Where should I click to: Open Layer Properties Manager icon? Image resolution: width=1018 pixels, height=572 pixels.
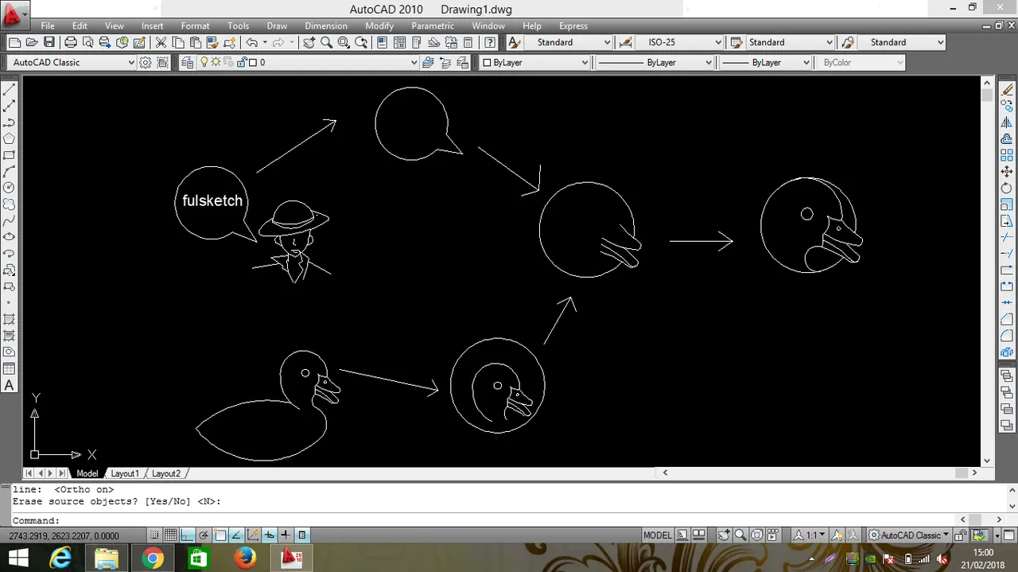(x=187, y=62)
